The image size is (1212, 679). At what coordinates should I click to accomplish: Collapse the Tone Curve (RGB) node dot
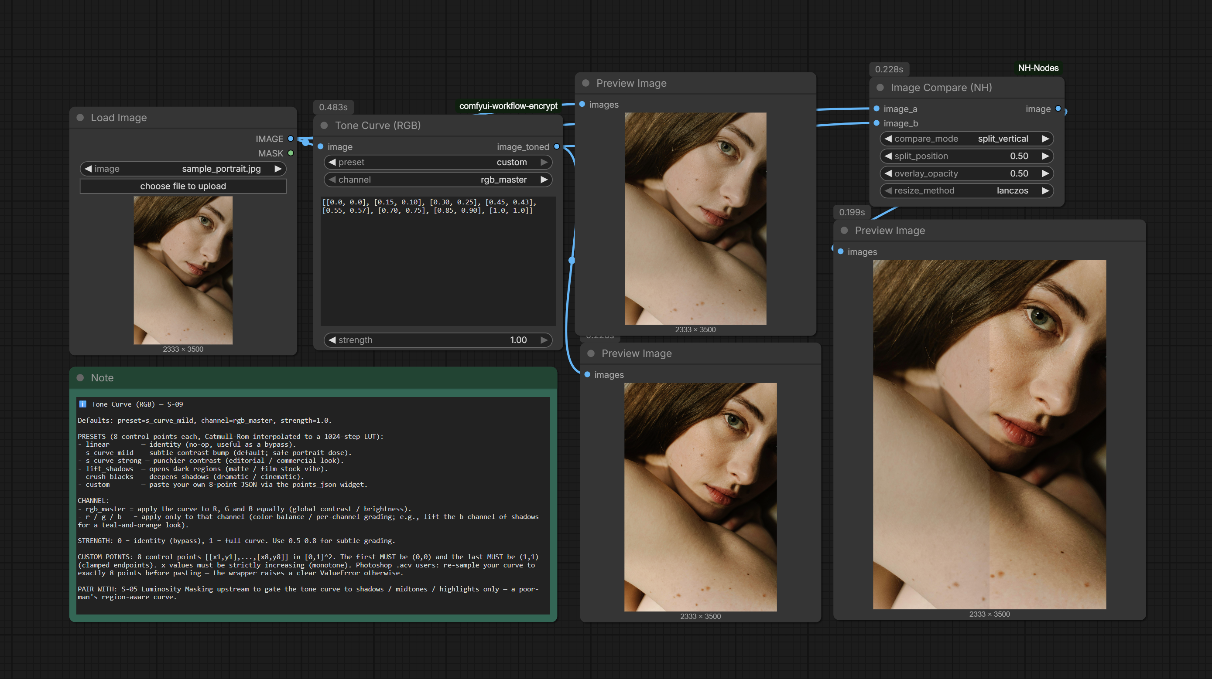pos(324,126)
